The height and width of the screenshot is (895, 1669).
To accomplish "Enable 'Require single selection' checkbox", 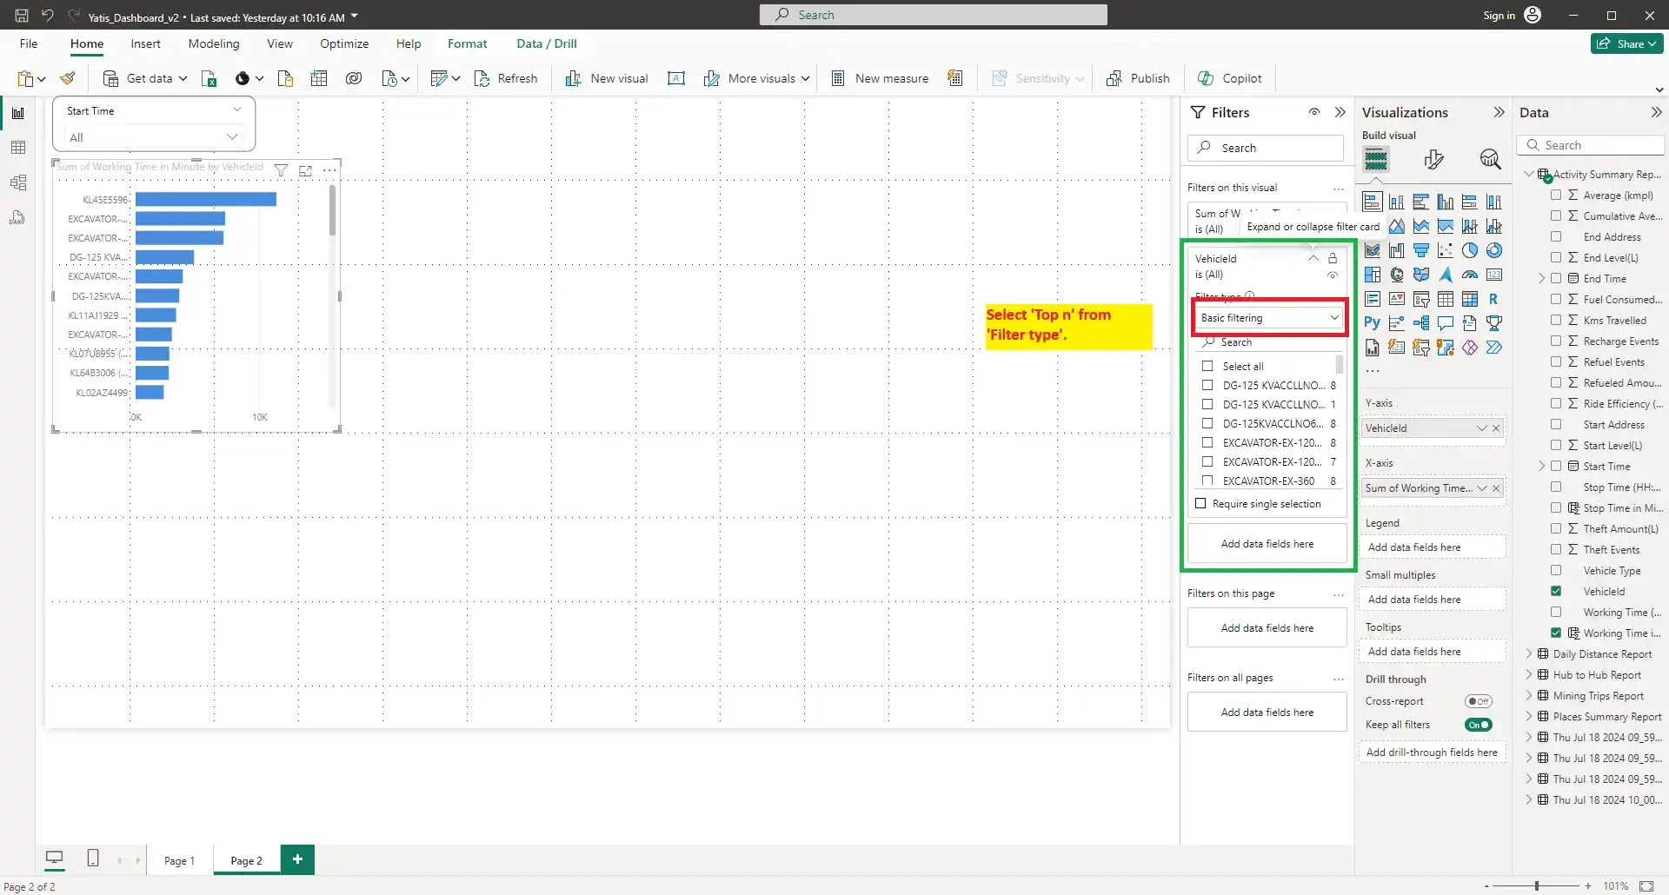I will tap(1200, 503).
